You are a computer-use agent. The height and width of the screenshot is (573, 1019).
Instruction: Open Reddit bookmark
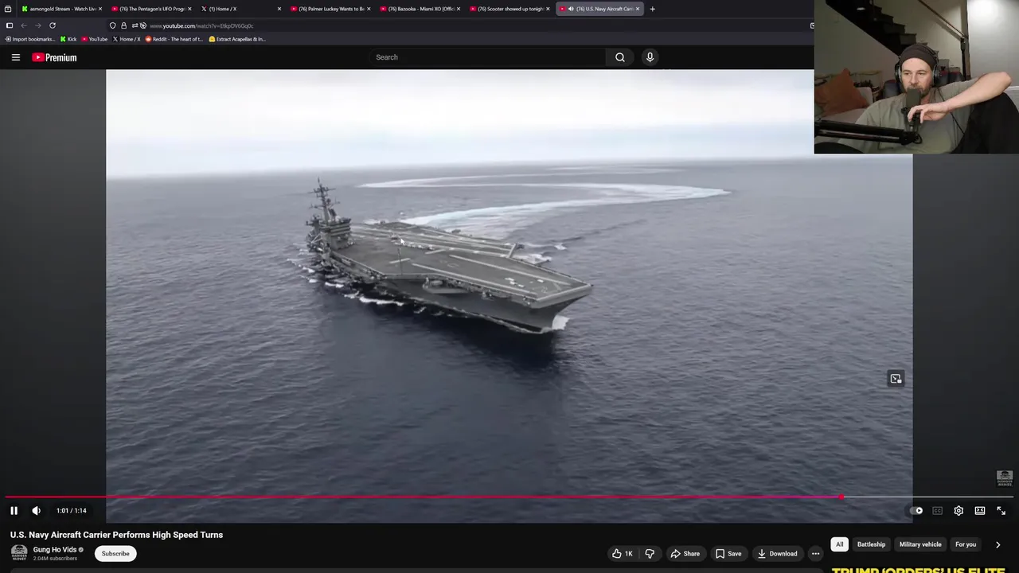(x=174, y=39)
